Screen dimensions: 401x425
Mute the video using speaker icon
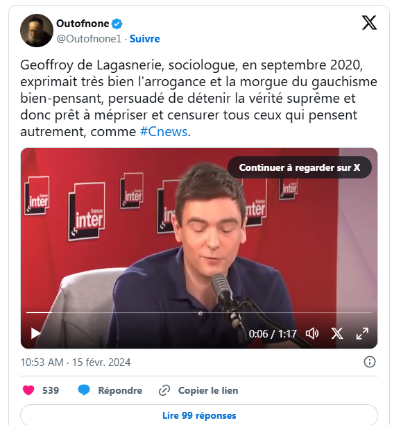pos(312,333)
